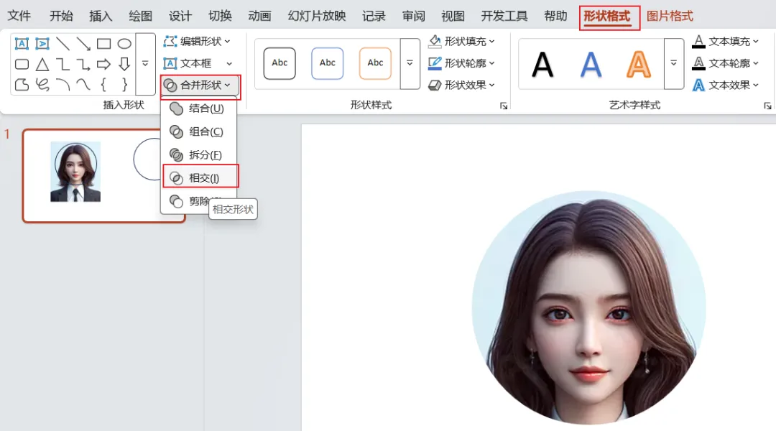This screenshot has height=431, width=776.
Task: Apply the black WordArt A style
Action: click(542, 65)
